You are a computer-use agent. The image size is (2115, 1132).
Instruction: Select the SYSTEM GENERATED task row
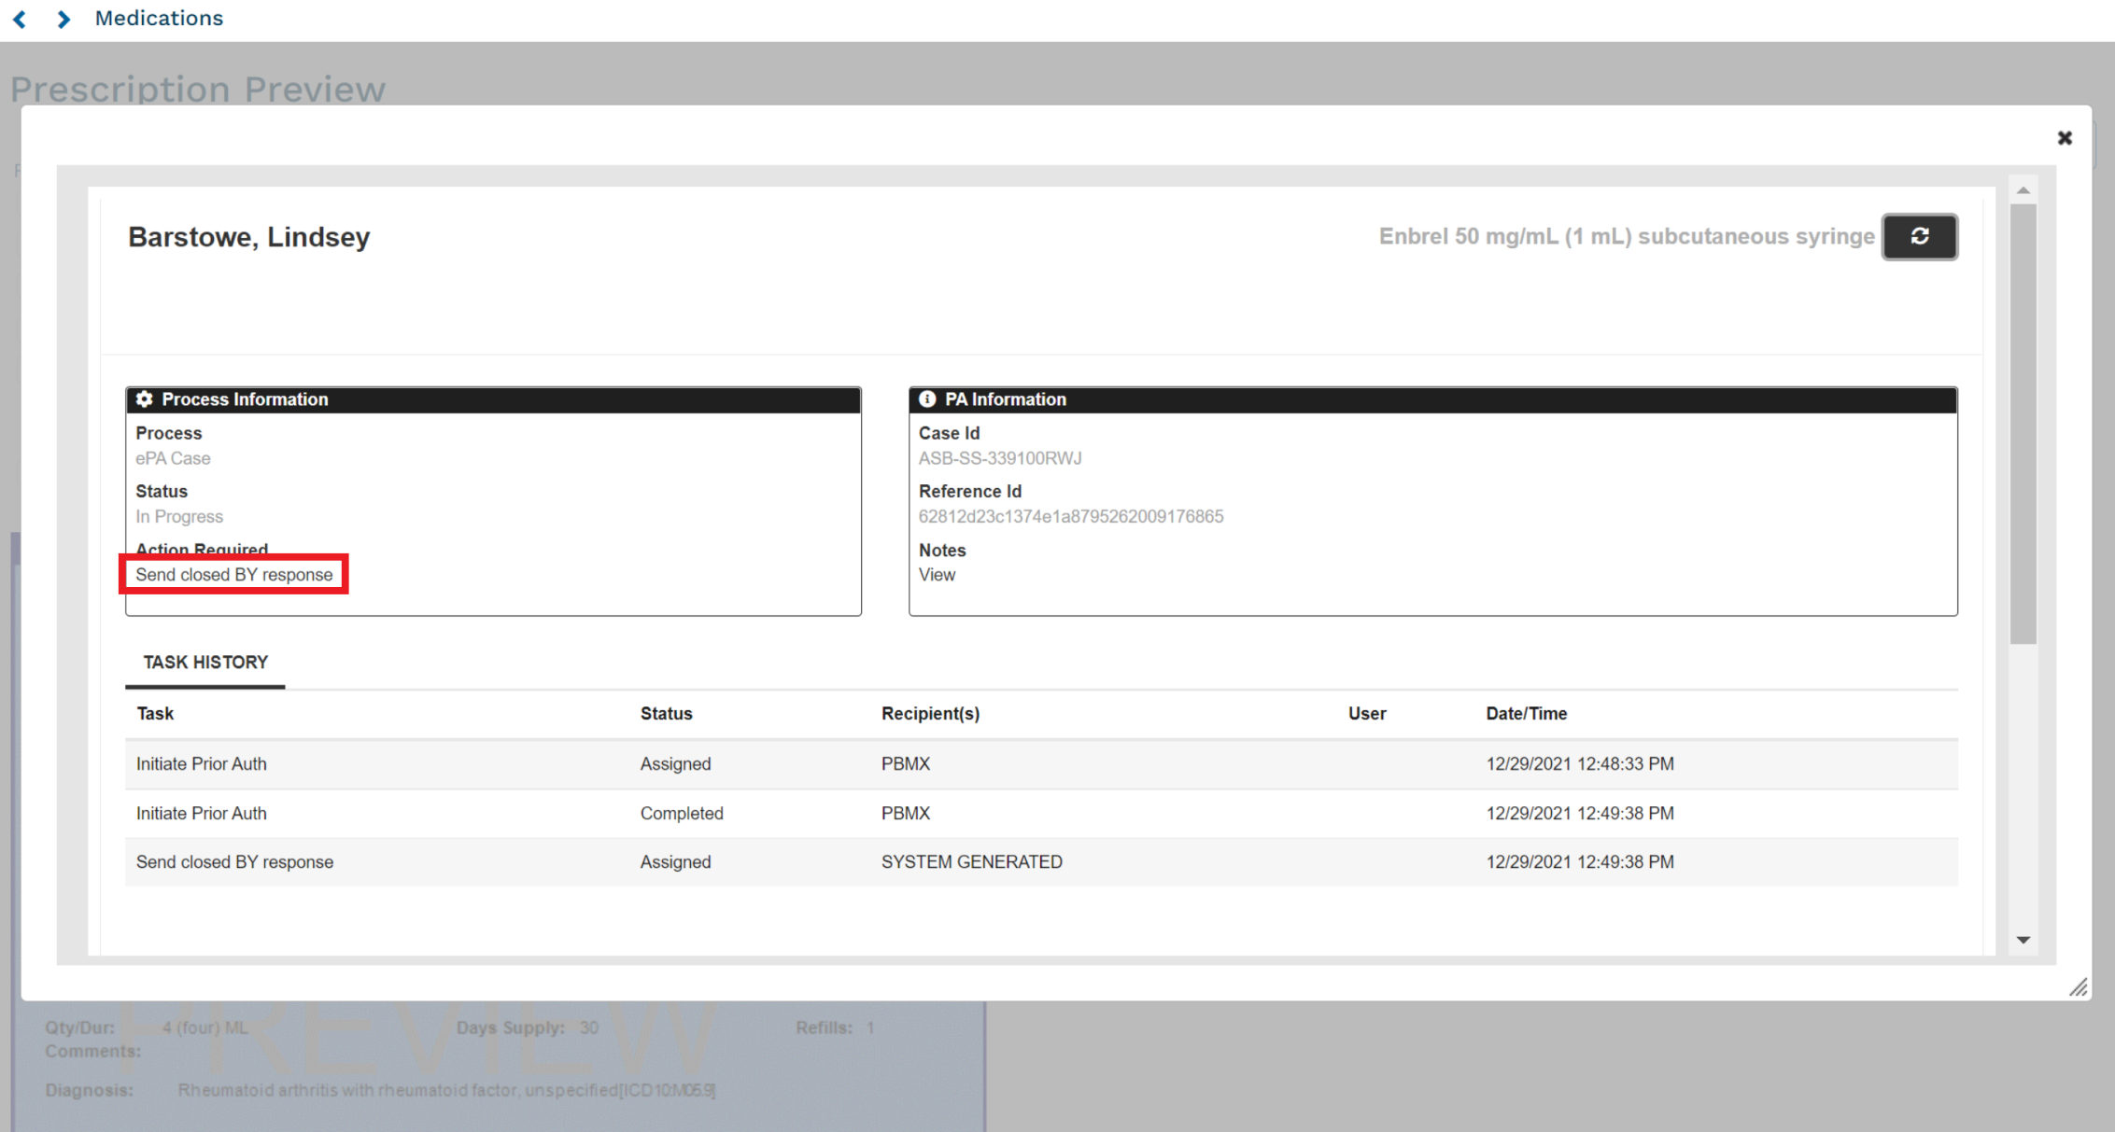click(971, 862)
